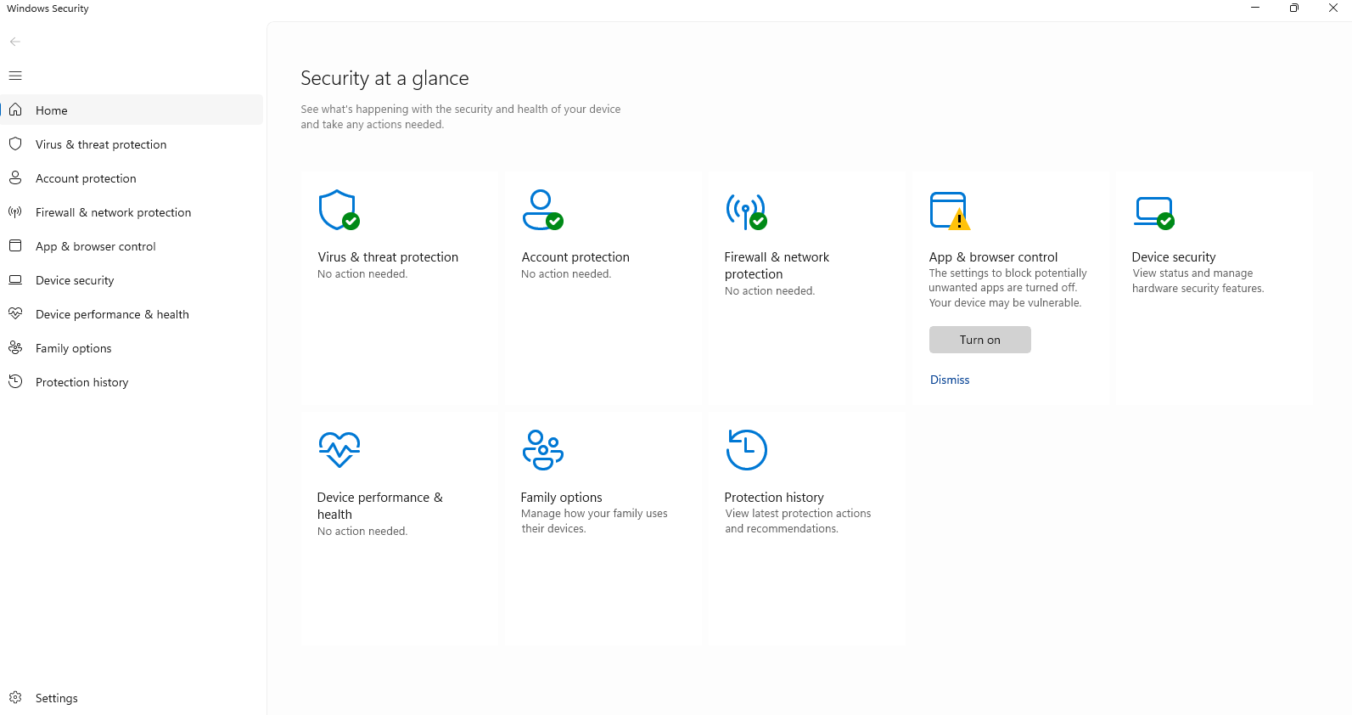
Task: Open the Virus & threat protection card title
Action: tap(388, 256)
